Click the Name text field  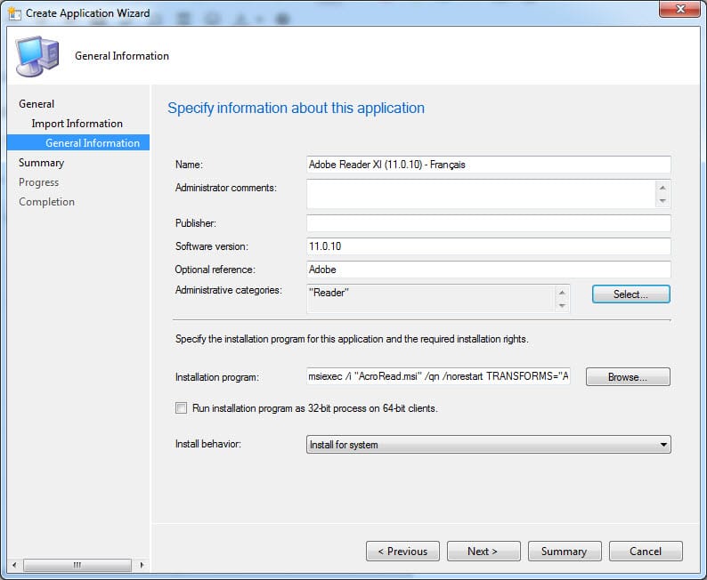[488, 165]
